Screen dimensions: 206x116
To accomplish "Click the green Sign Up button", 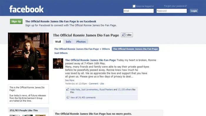I will point(16,21).
